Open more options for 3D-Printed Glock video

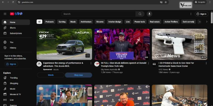pyautogui.click(x=206, y=63)
